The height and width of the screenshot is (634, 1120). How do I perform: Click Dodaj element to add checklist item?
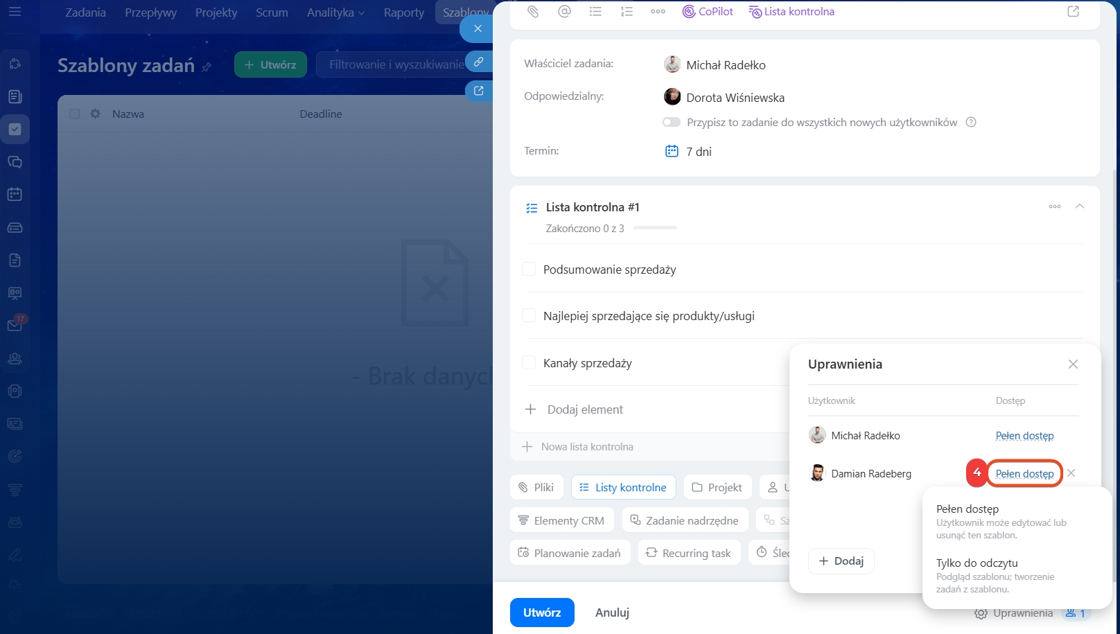584,410
